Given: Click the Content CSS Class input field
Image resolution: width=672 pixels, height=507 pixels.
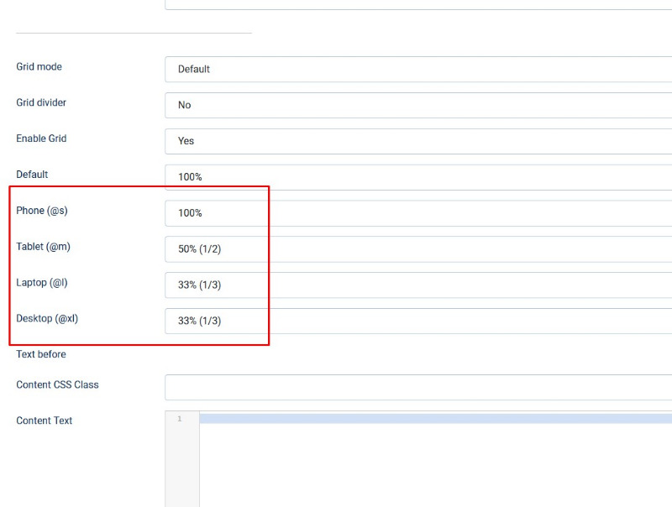Looking at the screenshot, I should click(x=418, y=387).
